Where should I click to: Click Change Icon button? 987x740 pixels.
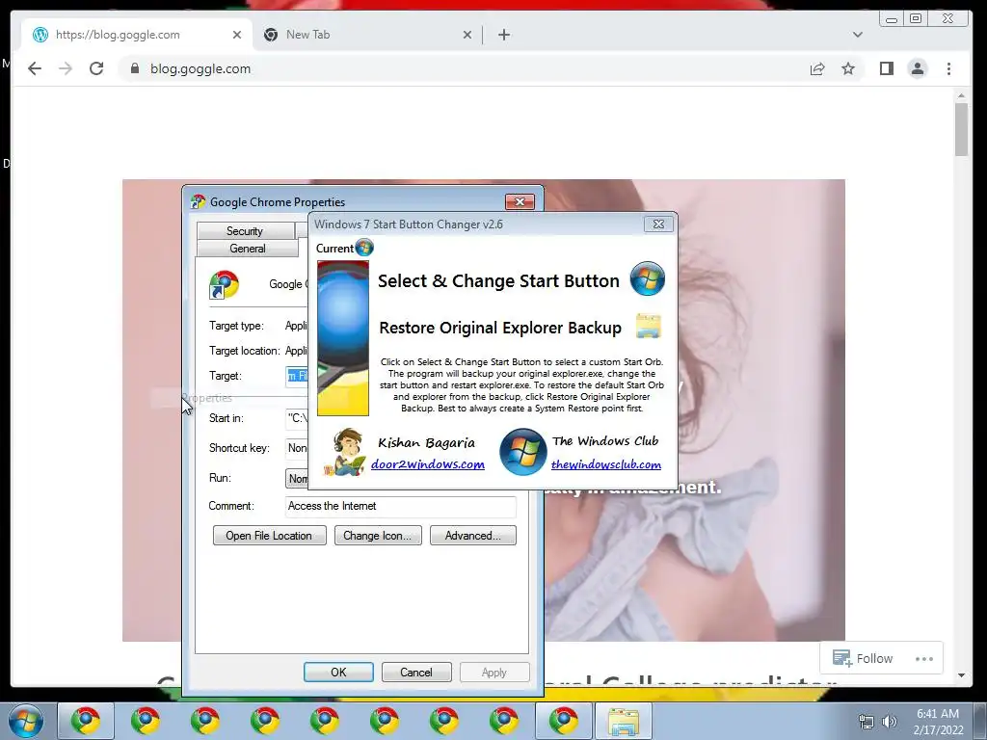tap(378, 536)
